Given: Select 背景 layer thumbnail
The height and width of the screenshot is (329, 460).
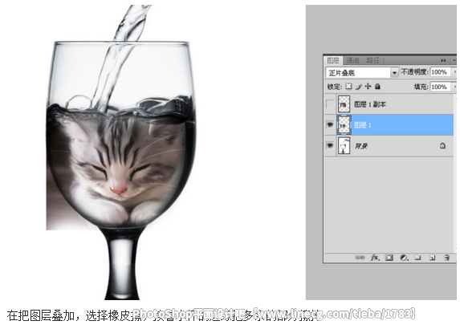Looking at the screenshot, I should 344,146.
